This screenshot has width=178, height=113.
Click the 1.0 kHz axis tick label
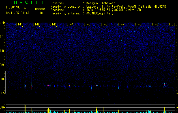3,51
